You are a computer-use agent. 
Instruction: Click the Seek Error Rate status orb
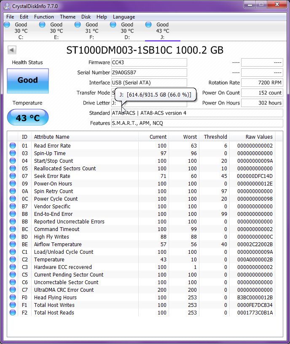13,176
